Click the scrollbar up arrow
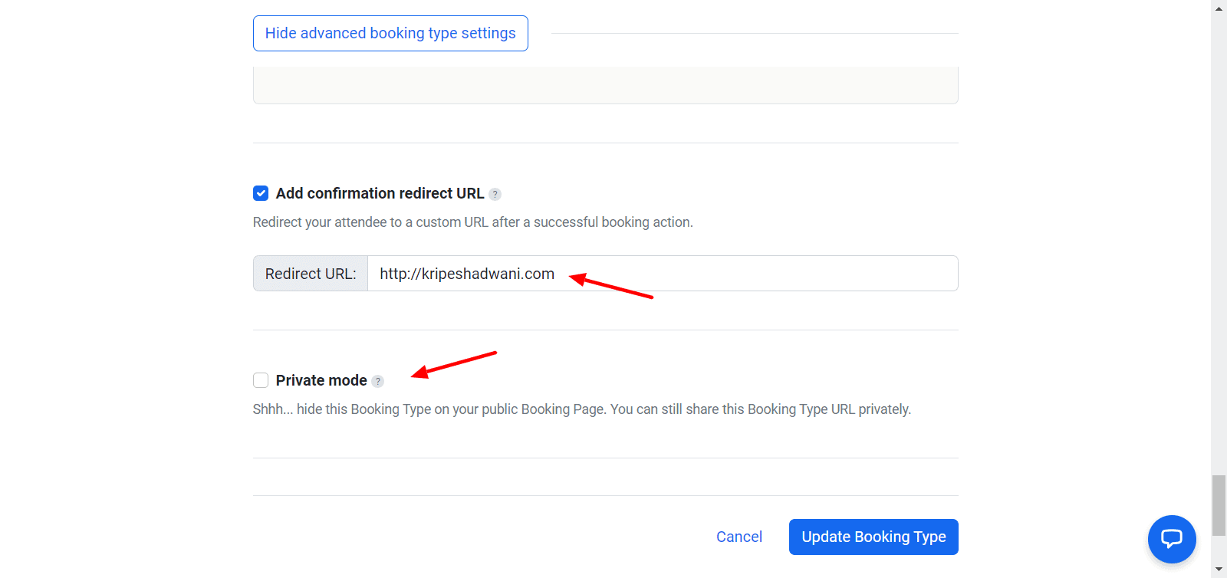This screenshot has width=1227, height=578. [1219, 7]
